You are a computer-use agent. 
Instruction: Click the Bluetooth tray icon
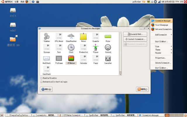pos(155,2)
